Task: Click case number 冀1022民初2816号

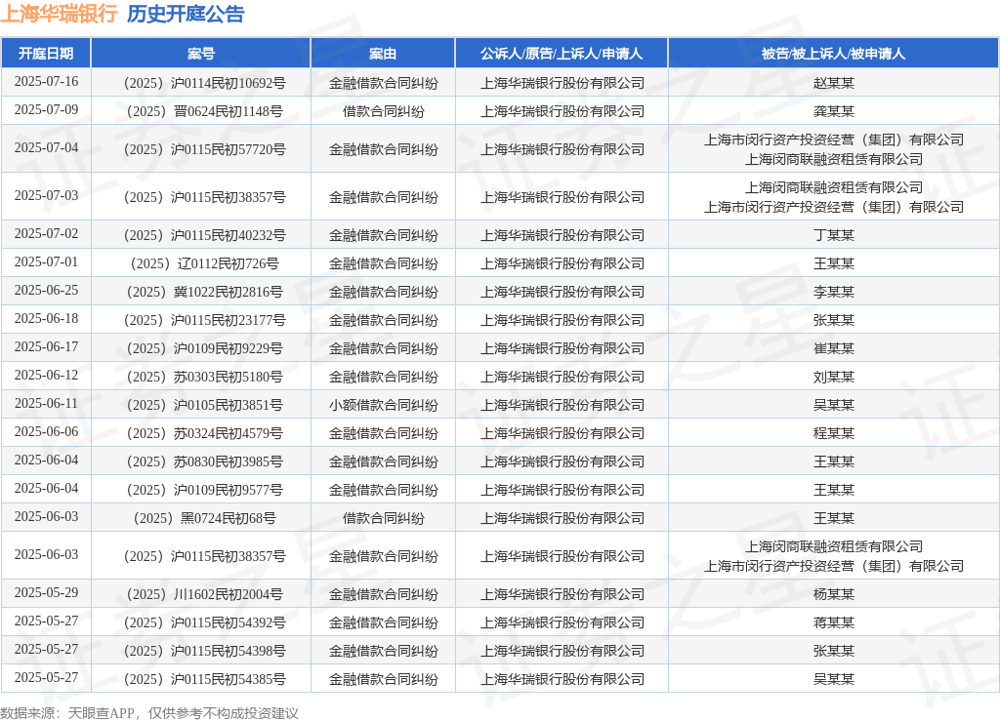Action: [x=204, y=292]
